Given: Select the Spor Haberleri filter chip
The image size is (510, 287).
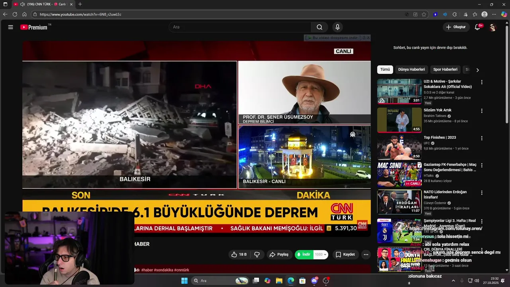Looking at the screenshot, I should pos(445,69).
